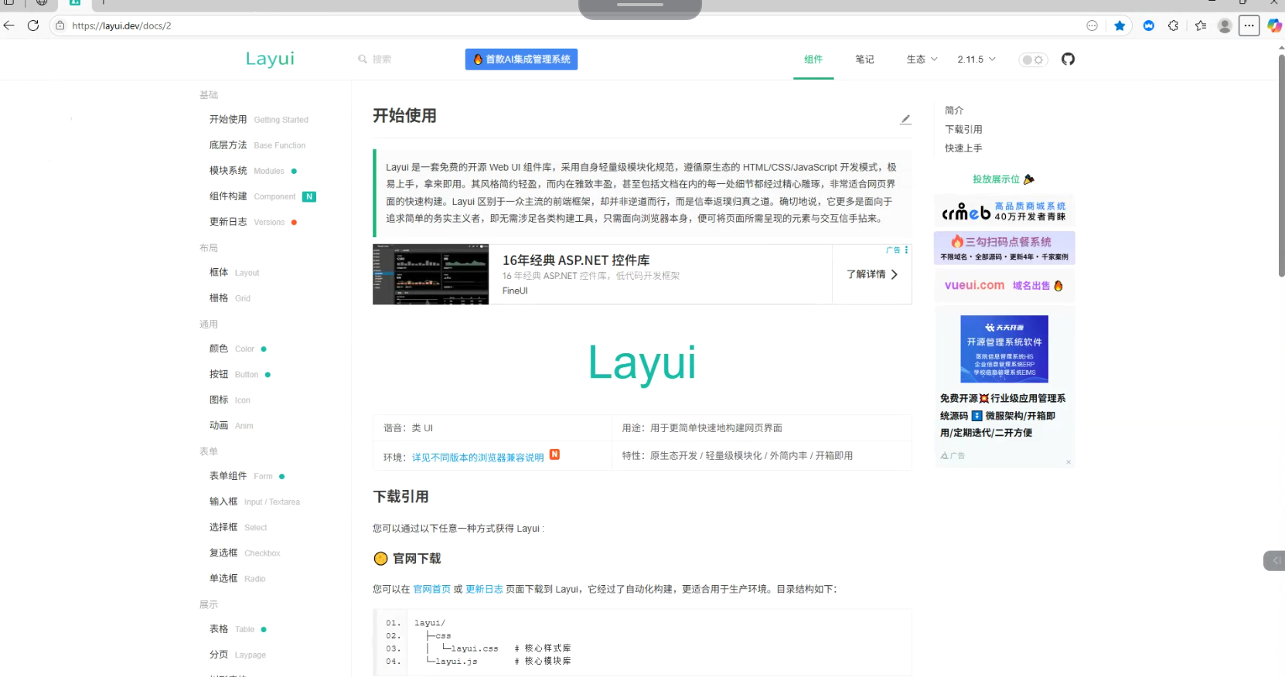This screenshot has height=677, width=1285.
Task: Click the reader smiley icon in address bar
Action: 1092,26
